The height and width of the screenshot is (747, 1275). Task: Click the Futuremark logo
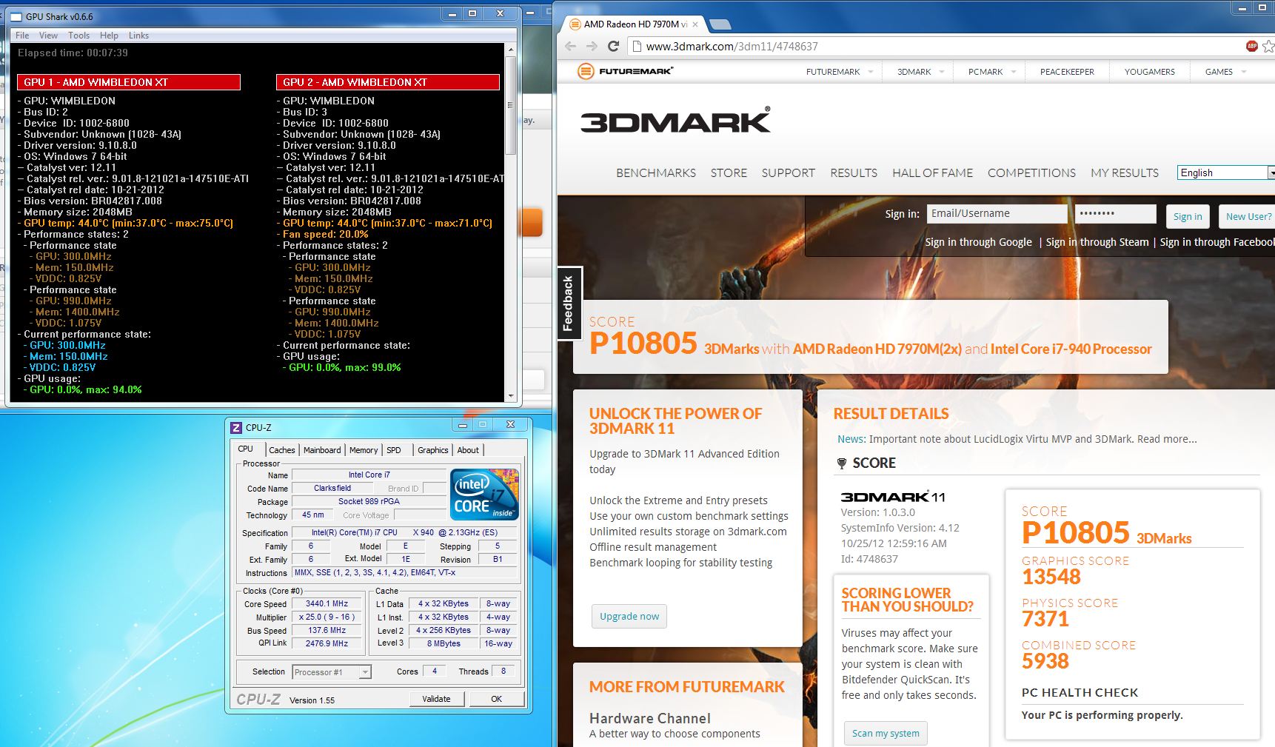point(626,71)
